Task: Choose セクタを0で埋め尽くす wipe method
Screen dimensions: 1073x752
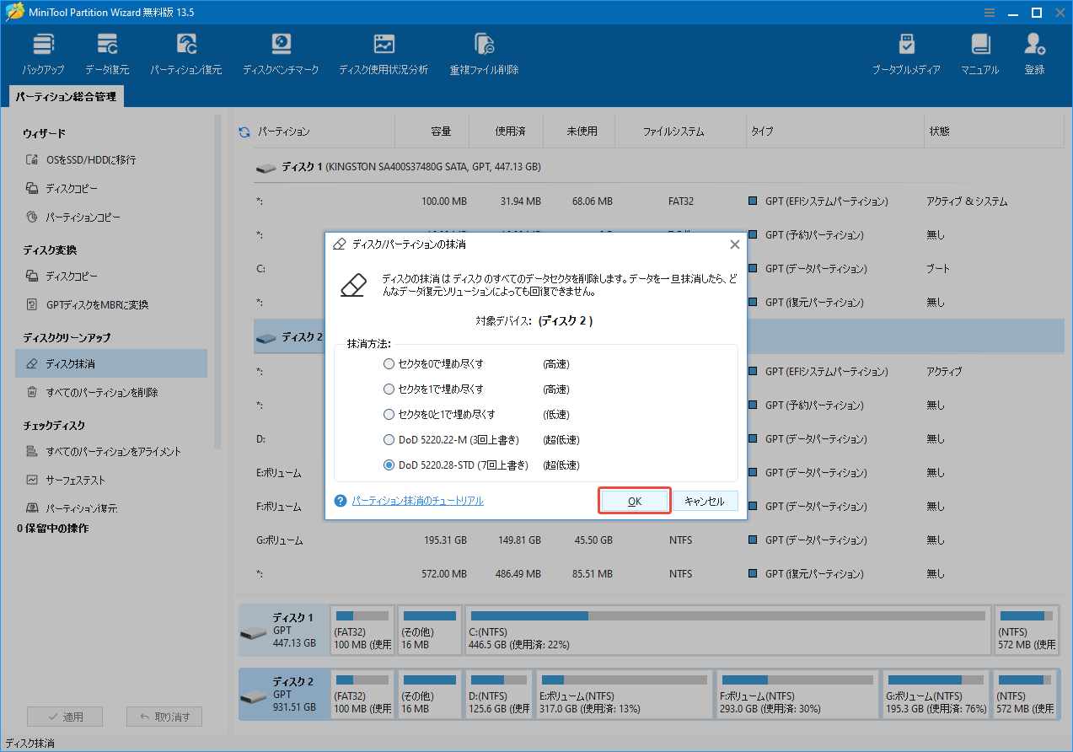Action: pos(433,364)
